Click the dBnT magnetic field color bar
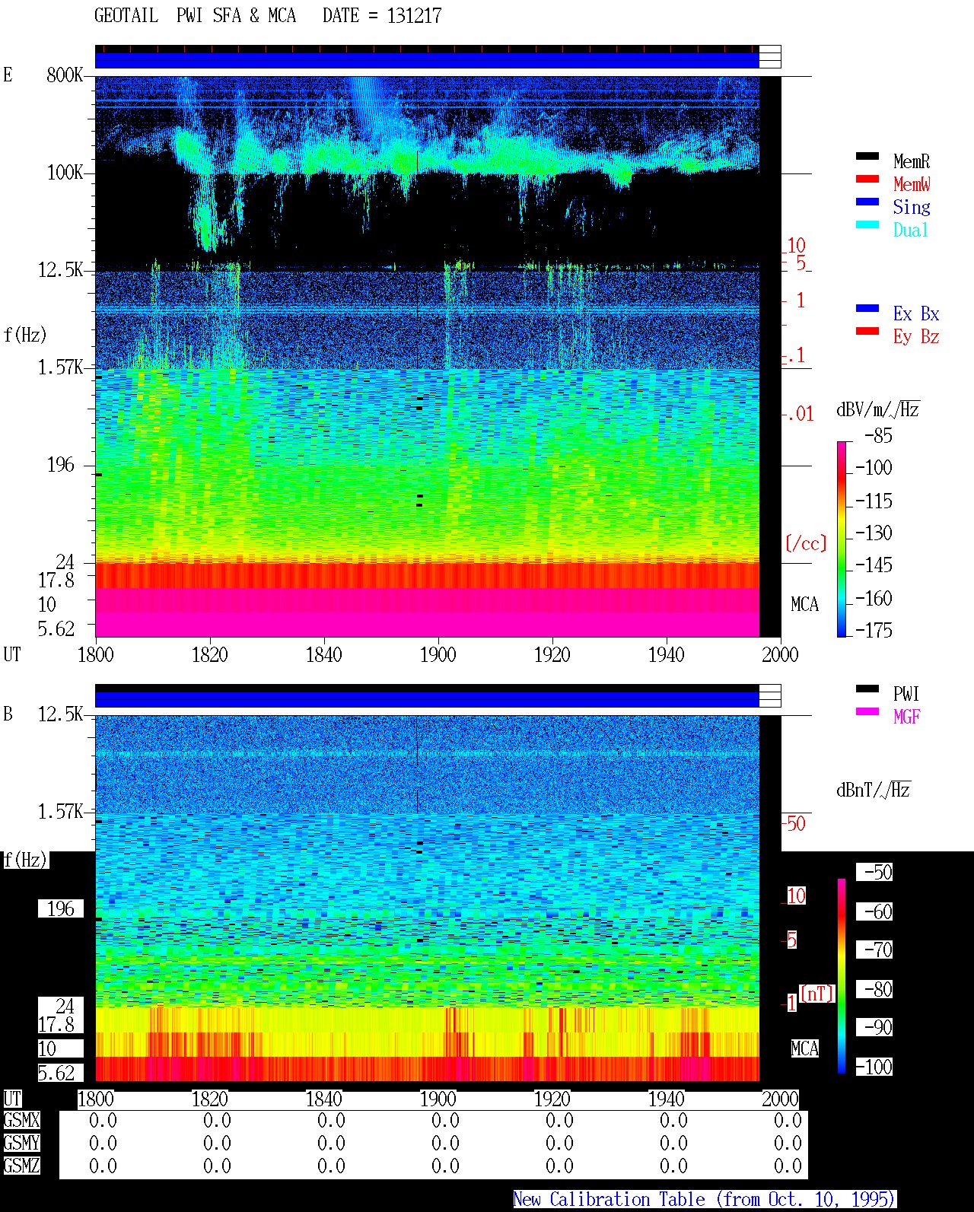Image resolution: width=974 pixels, height=1212 pixels. [842, 976]
